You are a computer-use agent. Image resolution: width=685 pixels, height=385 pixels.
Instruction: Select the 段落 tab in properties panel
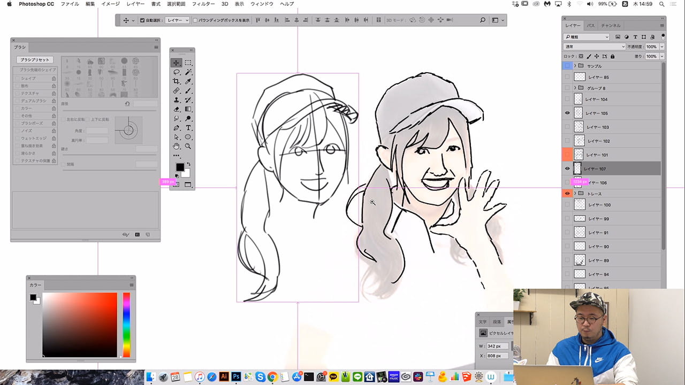point(497,322)
